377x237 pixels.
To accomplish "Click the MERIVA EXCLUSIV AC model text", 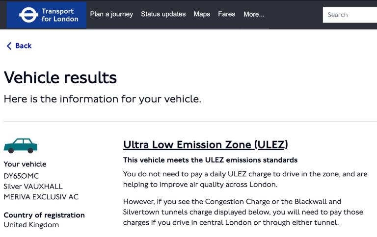I will click(41, 197).
